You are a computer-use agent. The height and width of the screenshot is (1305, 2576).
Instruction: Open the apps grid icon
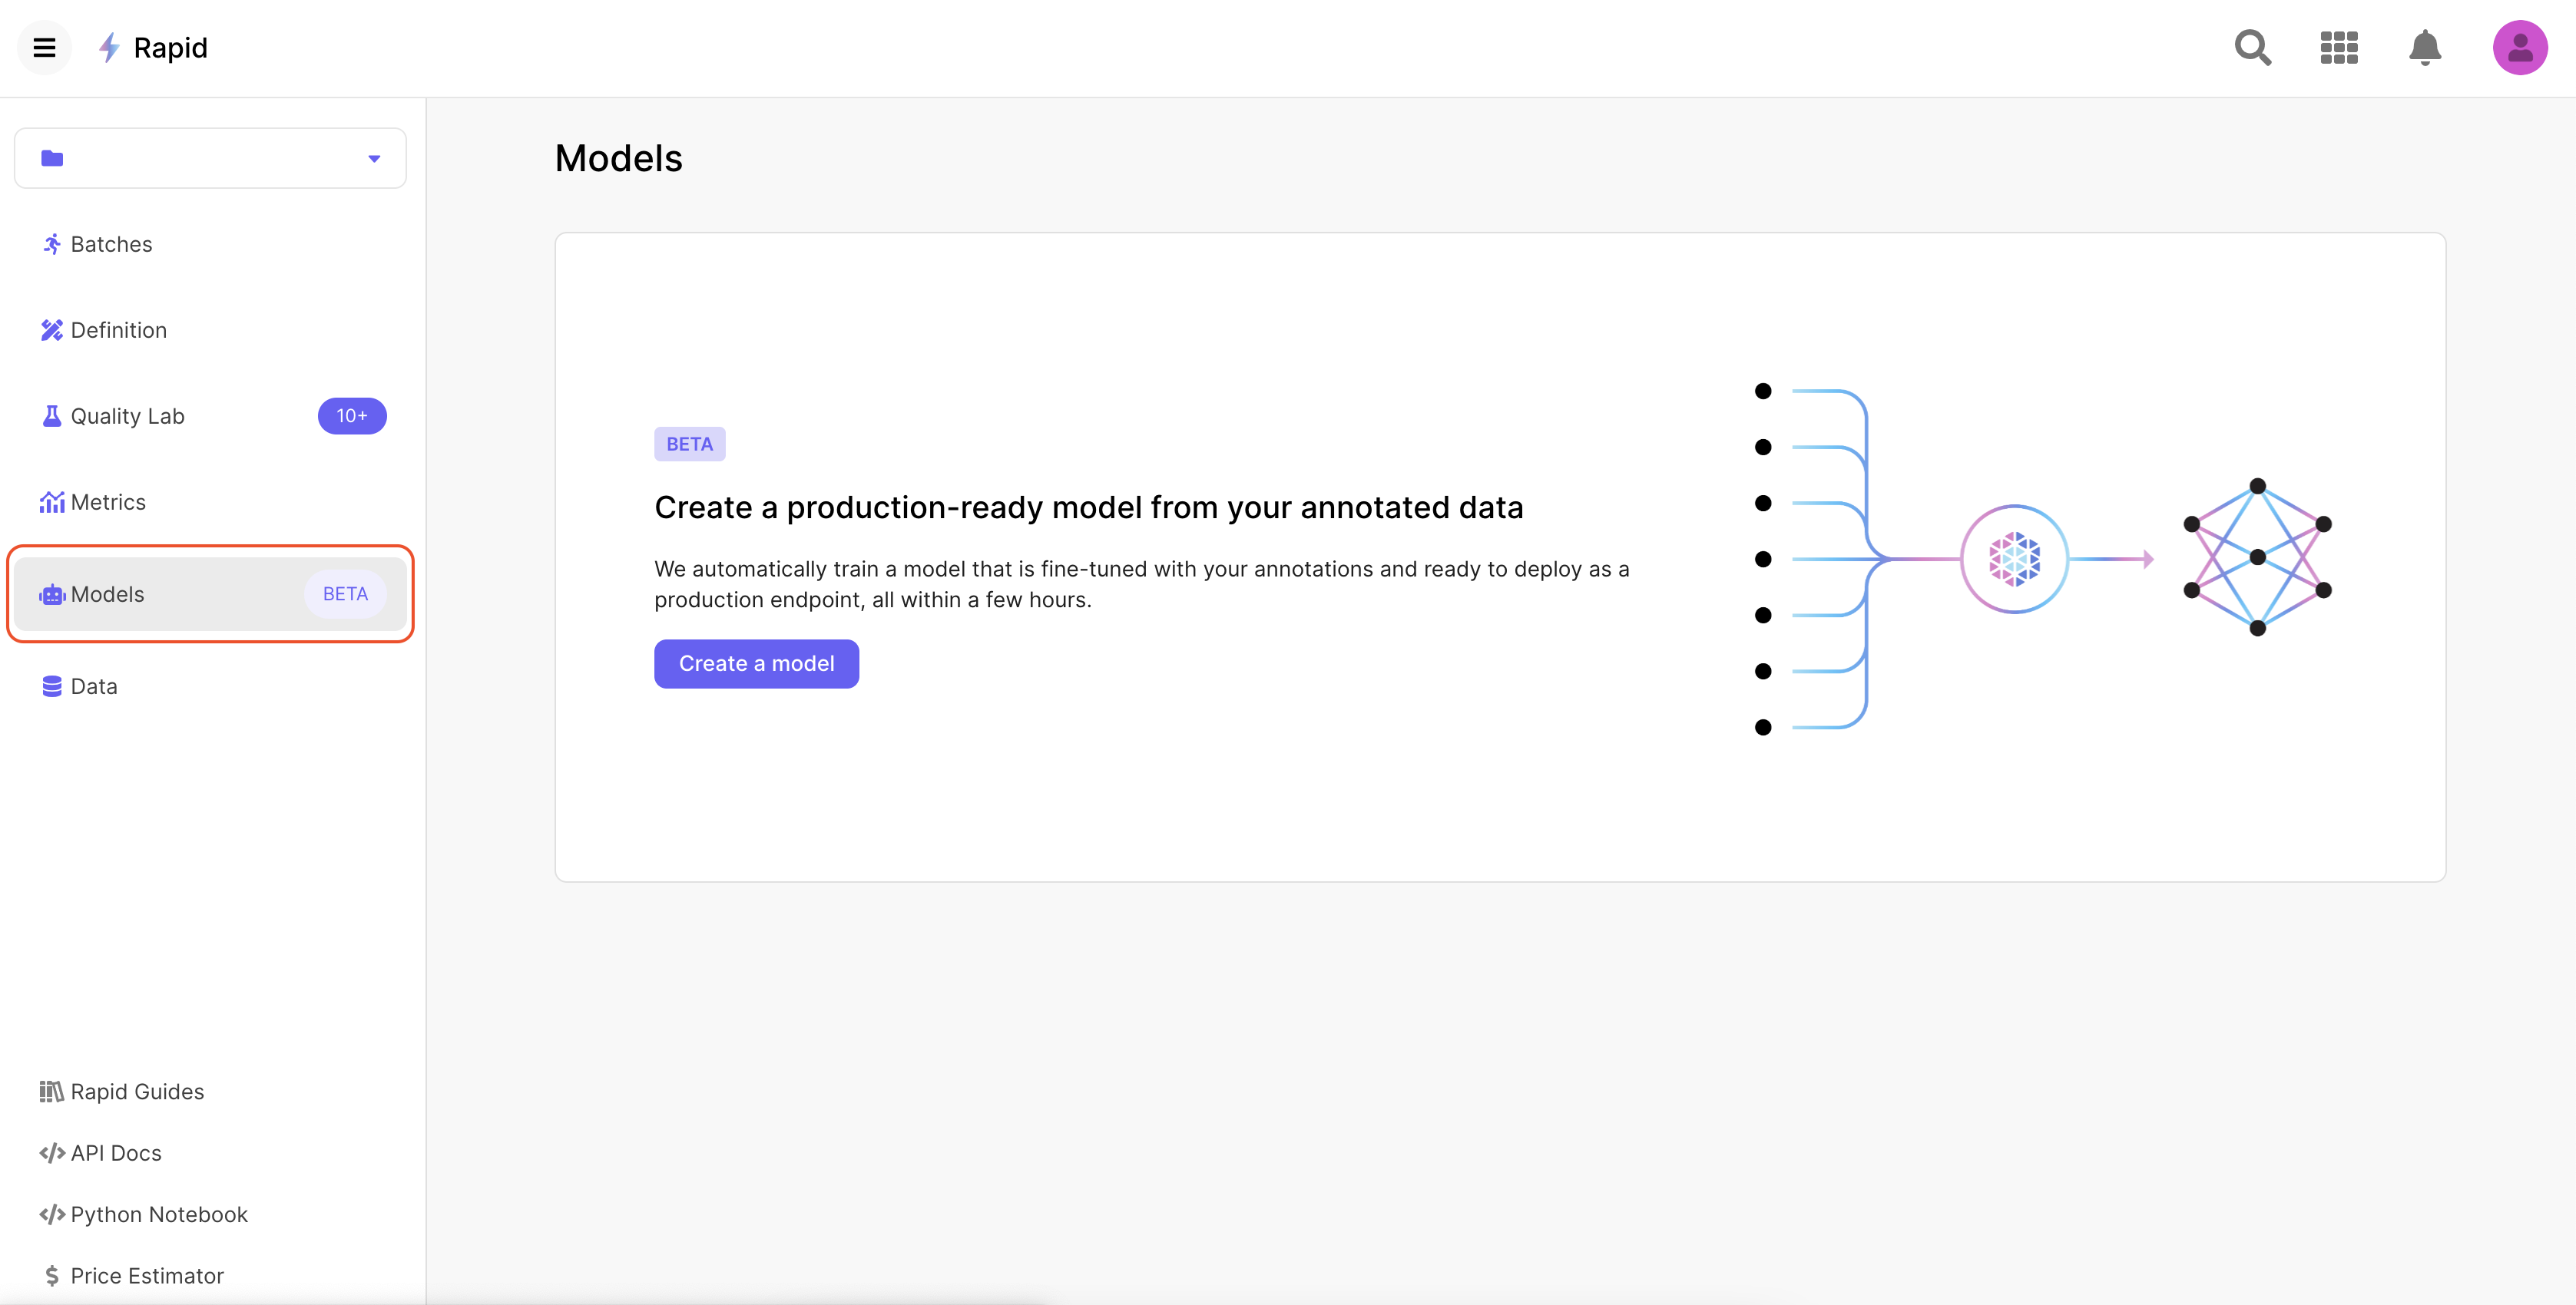[2339, 48]
